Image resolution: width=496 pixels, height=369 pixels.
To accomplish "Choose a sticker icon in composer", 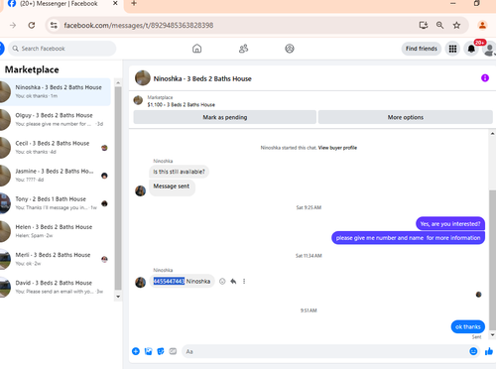I will click(161, 351).
